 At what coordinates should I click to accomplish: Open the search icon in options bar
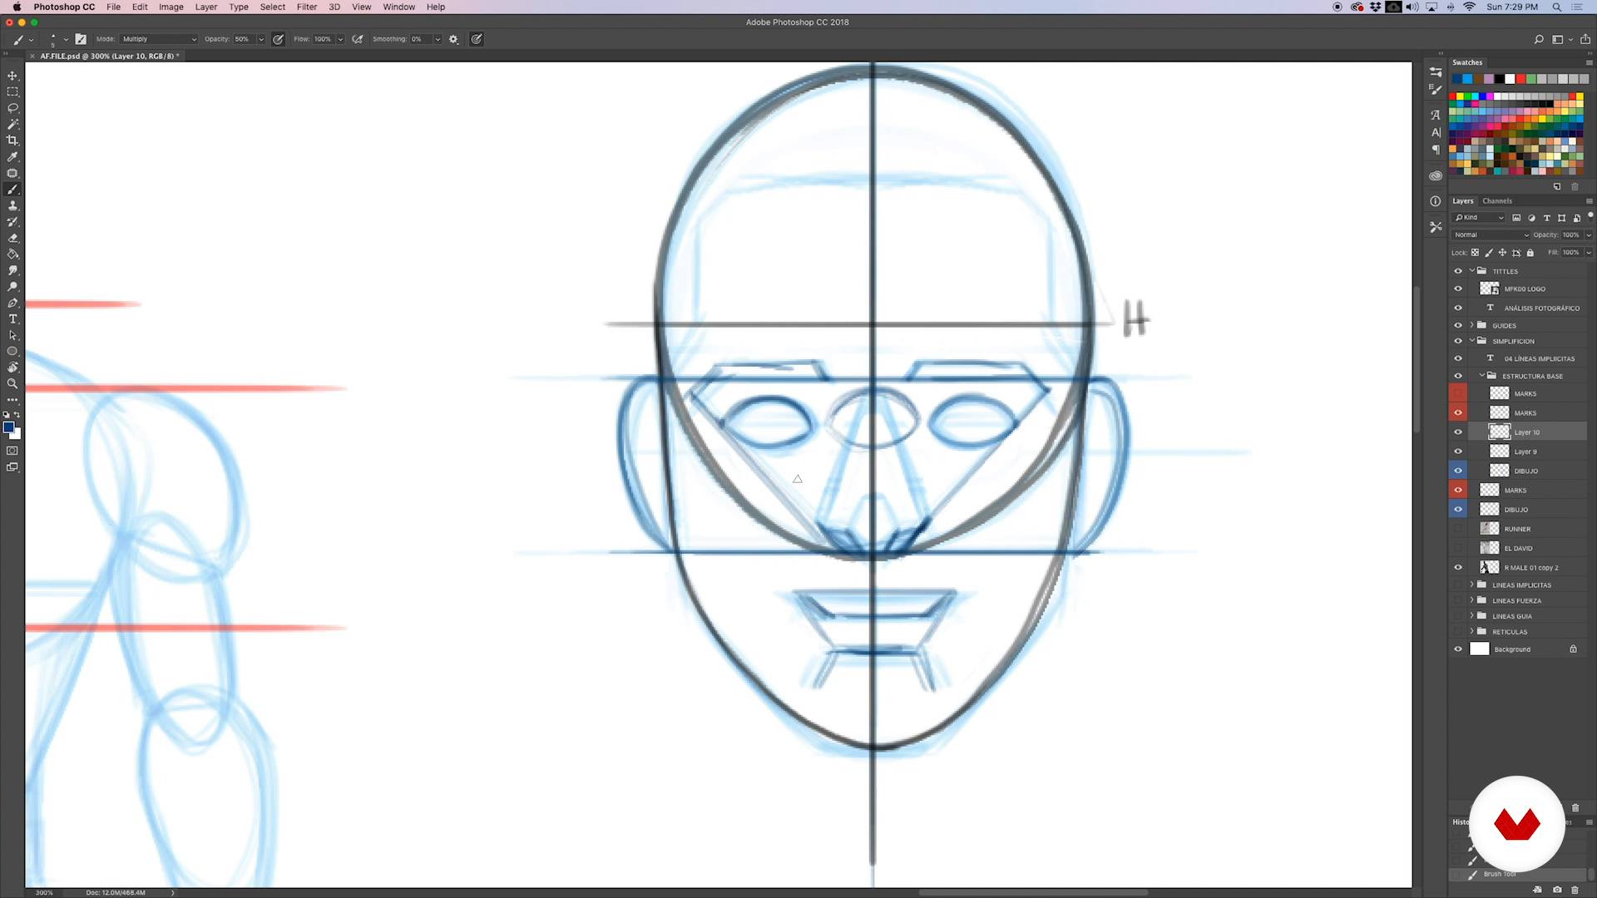[x=1539, y=39]
